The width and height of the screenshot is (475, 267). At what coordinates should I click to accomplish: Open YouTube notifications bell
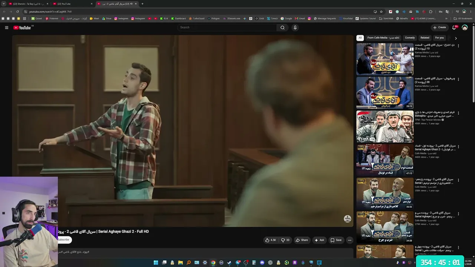click(454, 27)
